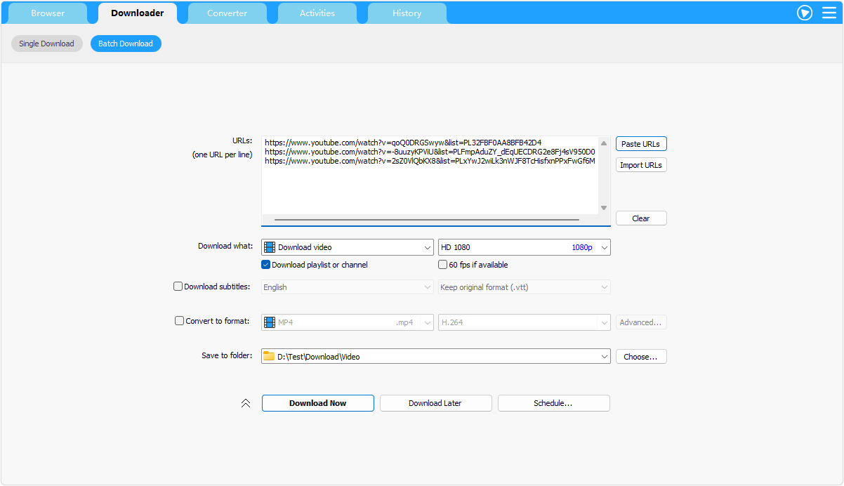Select Single Download mode

pyautogui.click(x=46, y=44)
